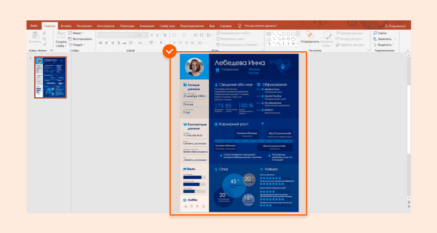Open the Файл tab
This screenshot has width=437, height=233.
(x=34, y=26)
